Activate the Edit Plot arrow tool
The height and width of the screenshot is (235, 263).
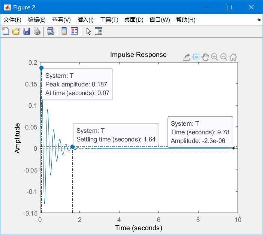pos(88,31)
